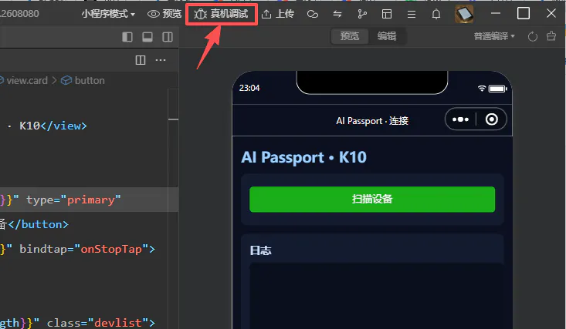This screenshot has height=329, width=566.
Task: Open the editor more actions ellipsis
Action: (x=161, y=60)
